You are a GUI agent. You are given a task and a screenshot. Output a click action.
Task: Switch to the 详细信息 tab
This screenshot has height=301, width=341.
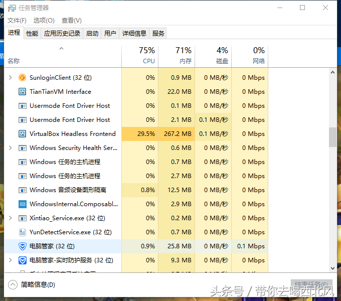(134, 34)
